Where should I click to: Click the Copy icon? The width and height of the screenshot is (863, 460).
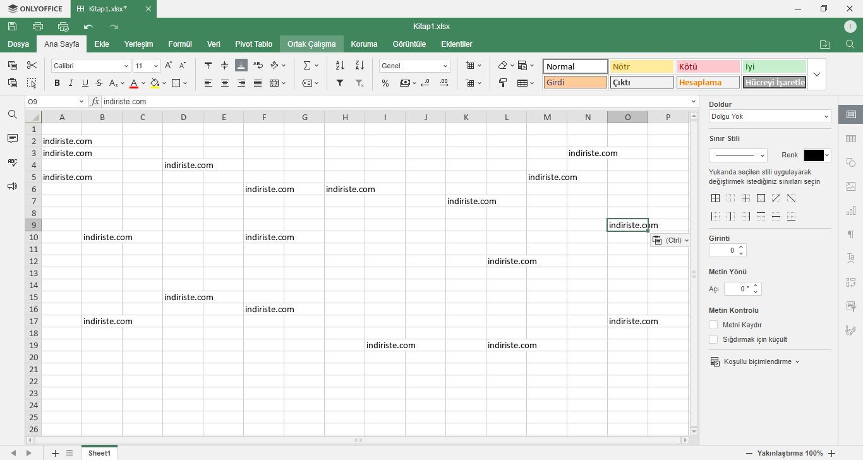click(x=13, y=66)
